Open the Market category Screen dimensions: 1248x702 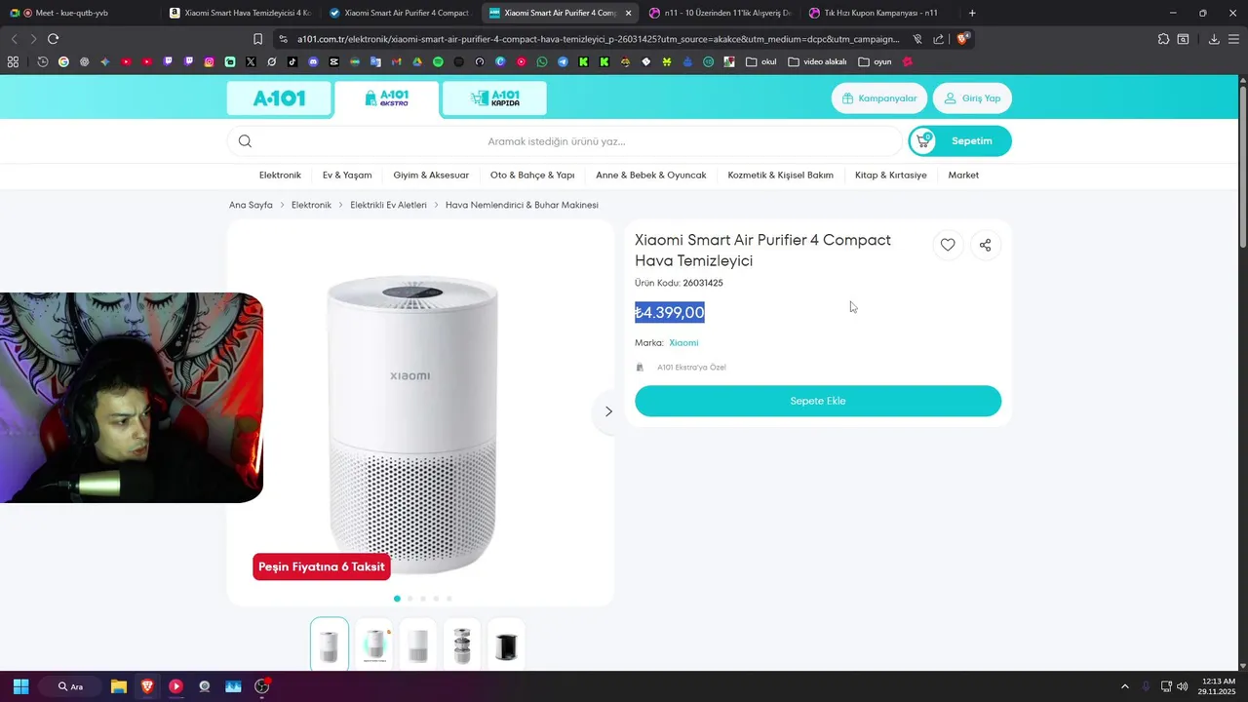coord(963,175)
